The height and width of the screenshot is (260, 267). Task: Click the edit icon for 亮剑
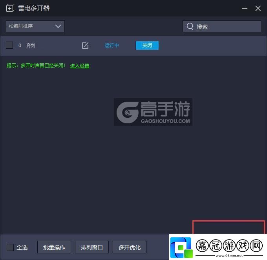[x=85, y=46]
